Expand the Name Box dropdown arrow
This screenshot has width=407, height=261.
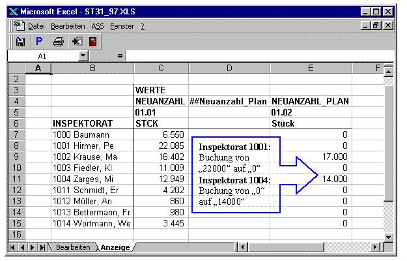(83, 57)
